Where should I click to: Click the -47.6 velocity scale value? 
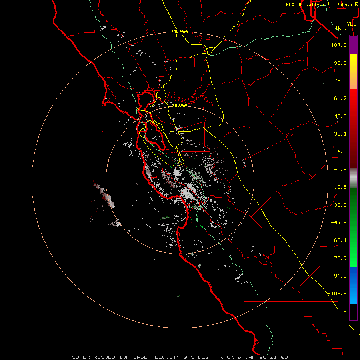tap(339, 223)
